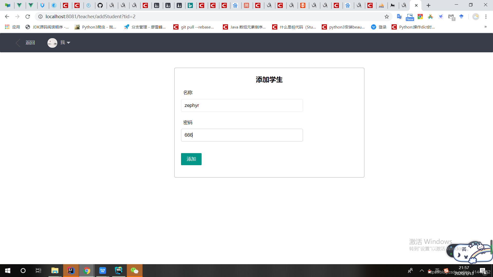The image size is (493, 277).
Task: Reload the page
Action: [x=28, y=17]
